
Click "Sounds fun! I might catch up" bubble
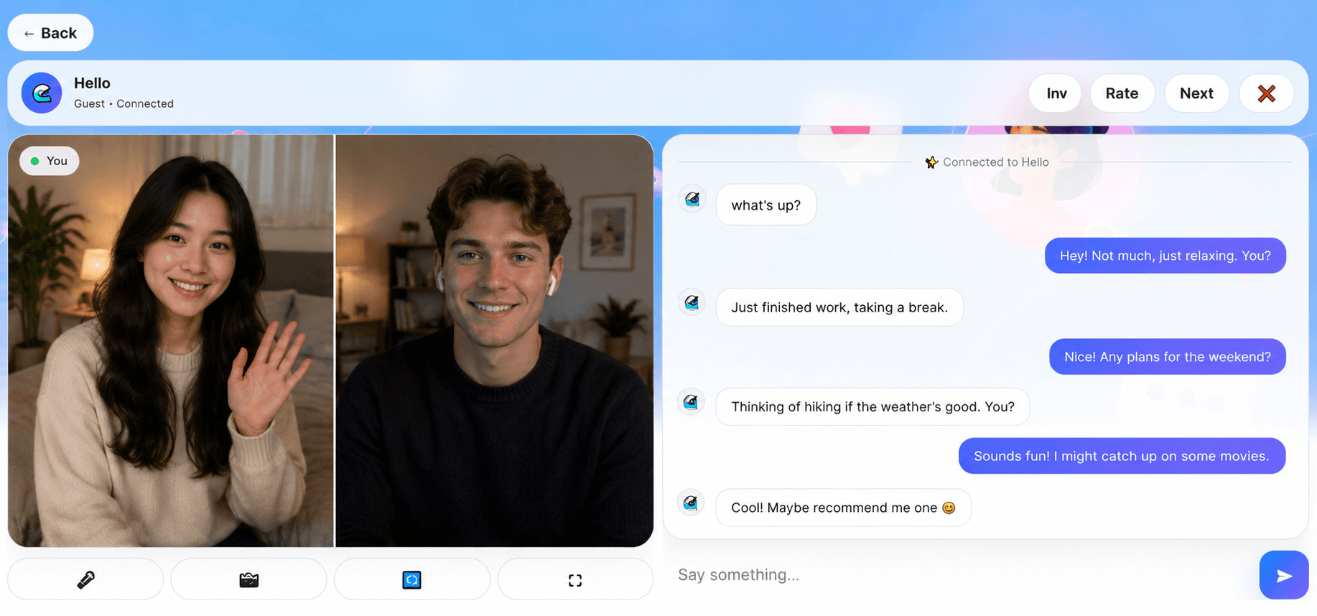point(1122,456)
